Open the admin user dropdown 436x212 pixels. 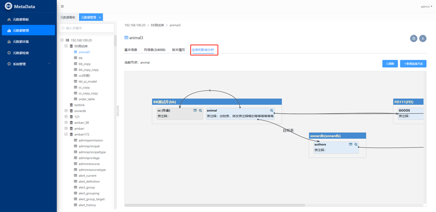click(426, 7)
